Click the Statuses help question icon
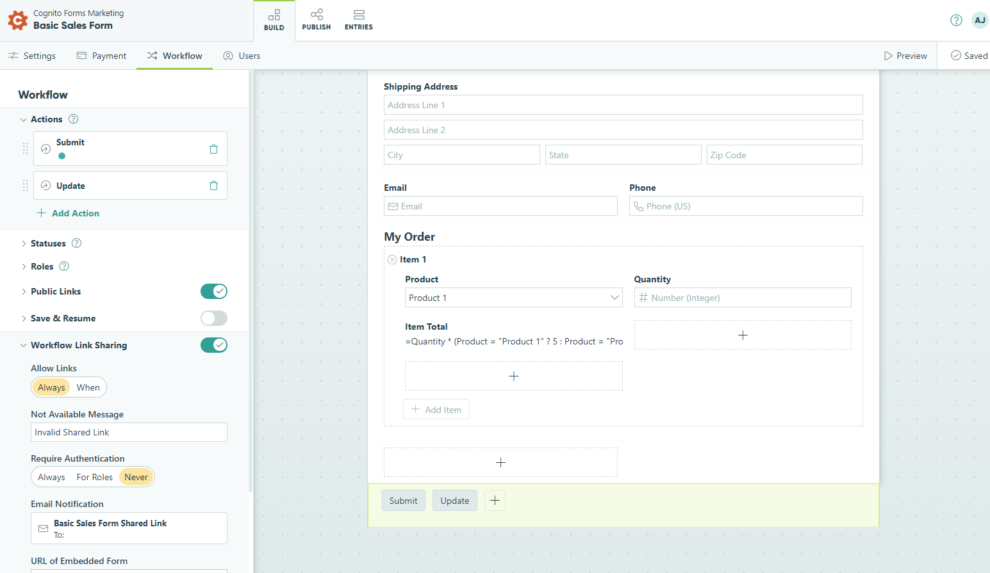The width and height of the screenshot is (990, 573). (x=76, y=243)
